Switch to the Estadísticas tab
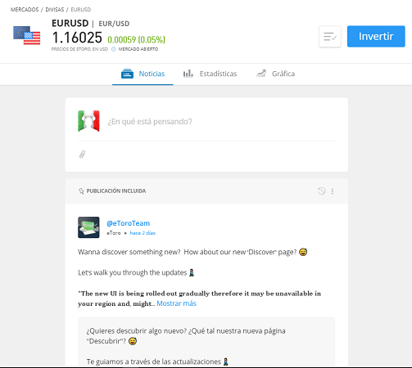The image size is (412, 368). 210,74
